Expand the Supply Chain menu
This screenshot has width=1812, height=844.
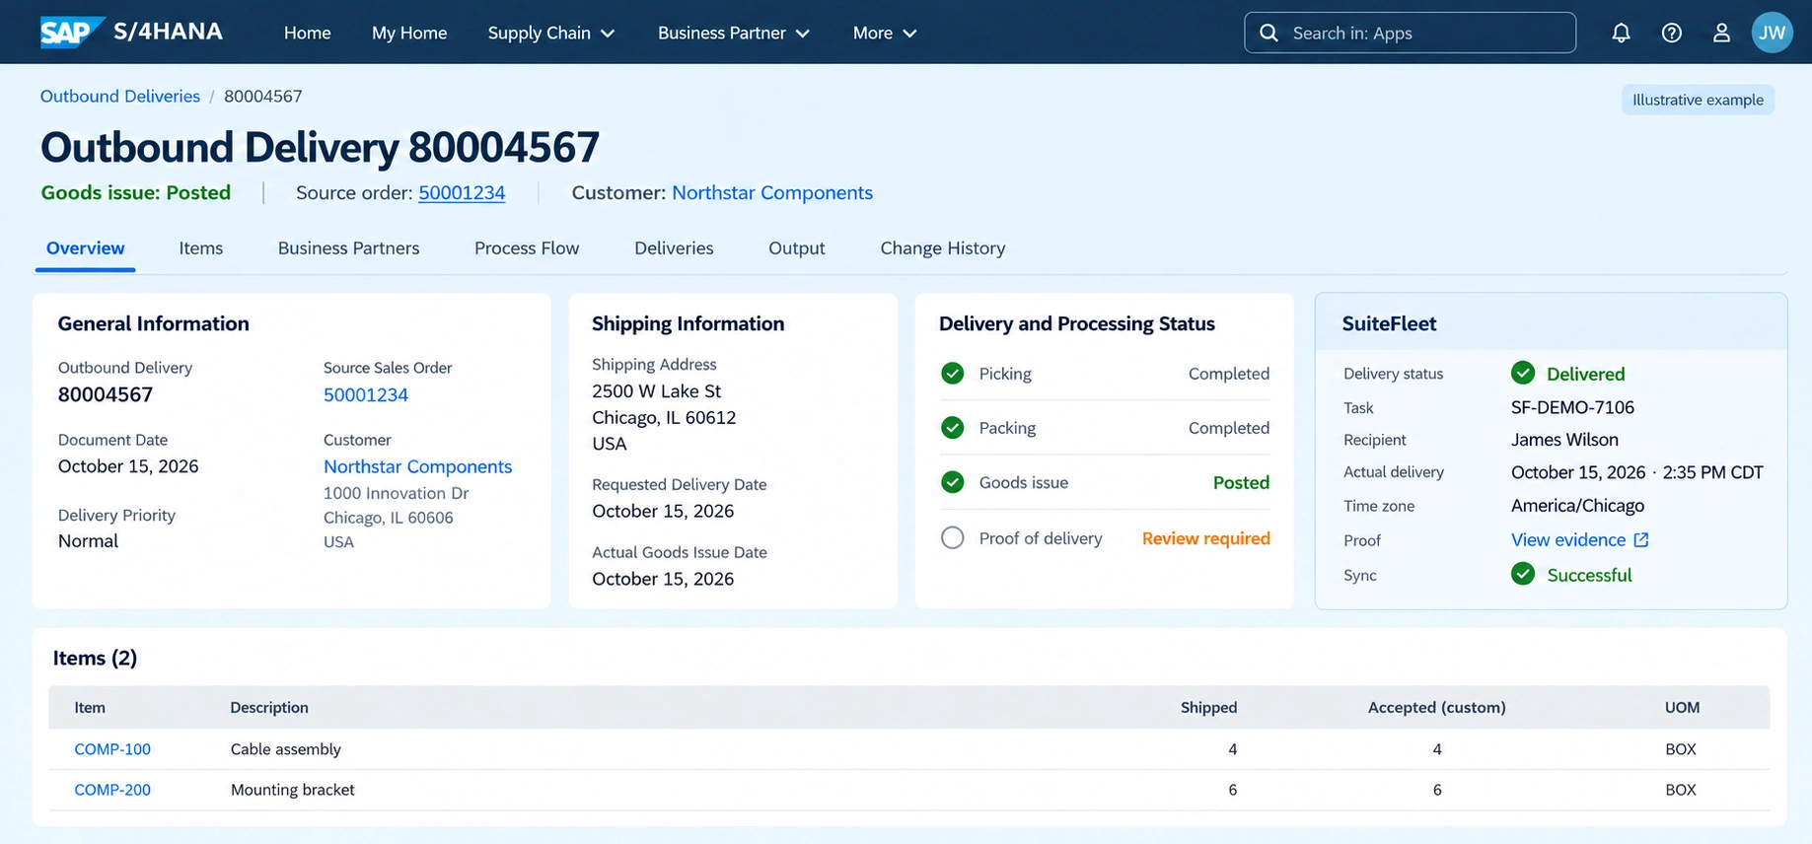point(551,33)
